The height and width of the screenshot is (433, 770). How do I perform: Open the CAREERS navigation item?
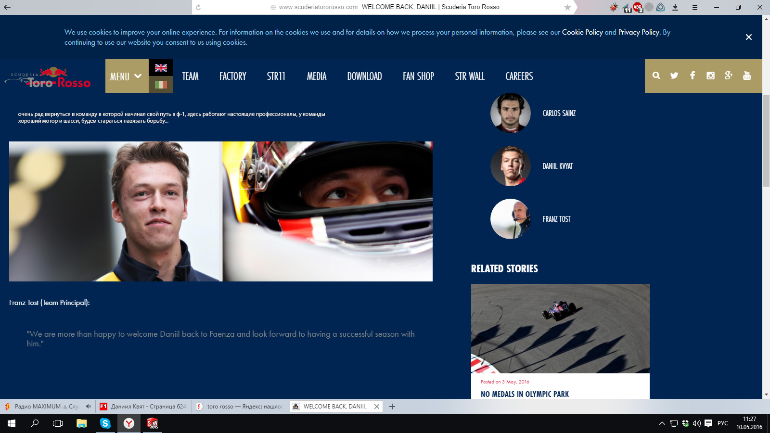519,76
